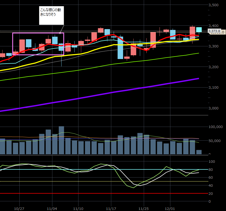Select the large blue candle after 11/17
This screenshot has width=226, height=211.
120,48
